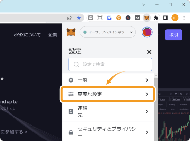Click the M extension icon
This screenshot has height=141, width=190.
(x=137, y=18)
